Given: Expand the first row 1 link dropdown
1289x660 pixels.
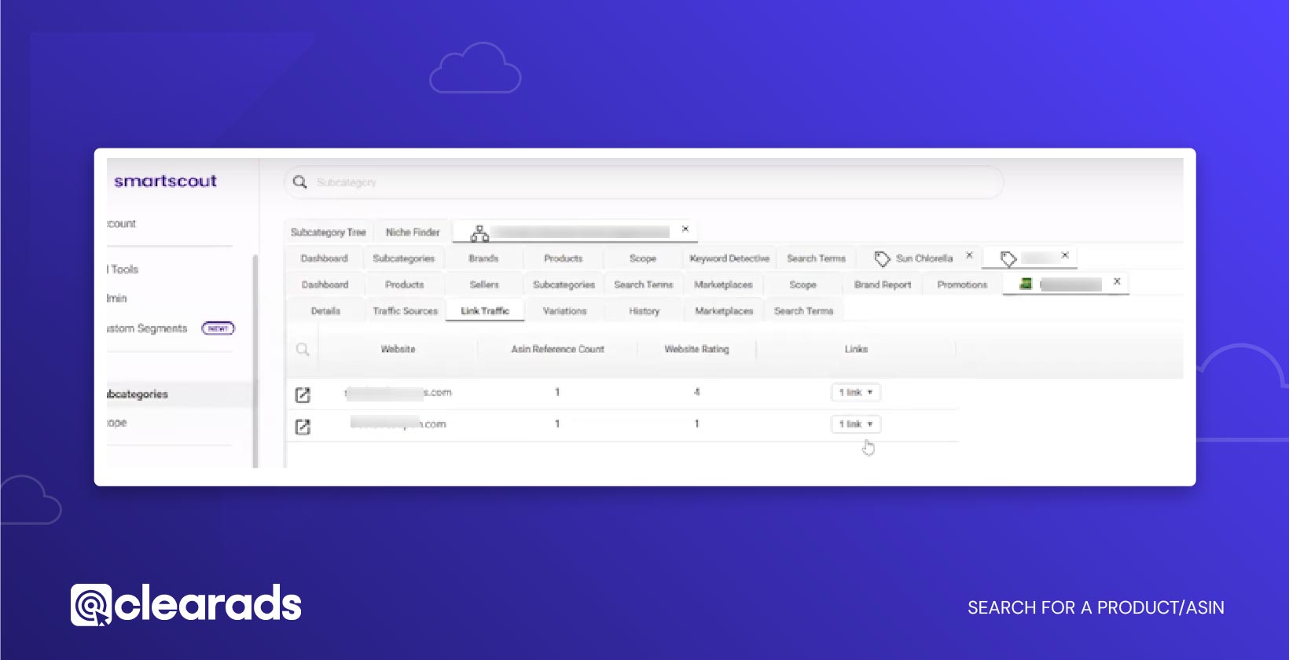Looking at the screenshot, I should coord(855,392).
